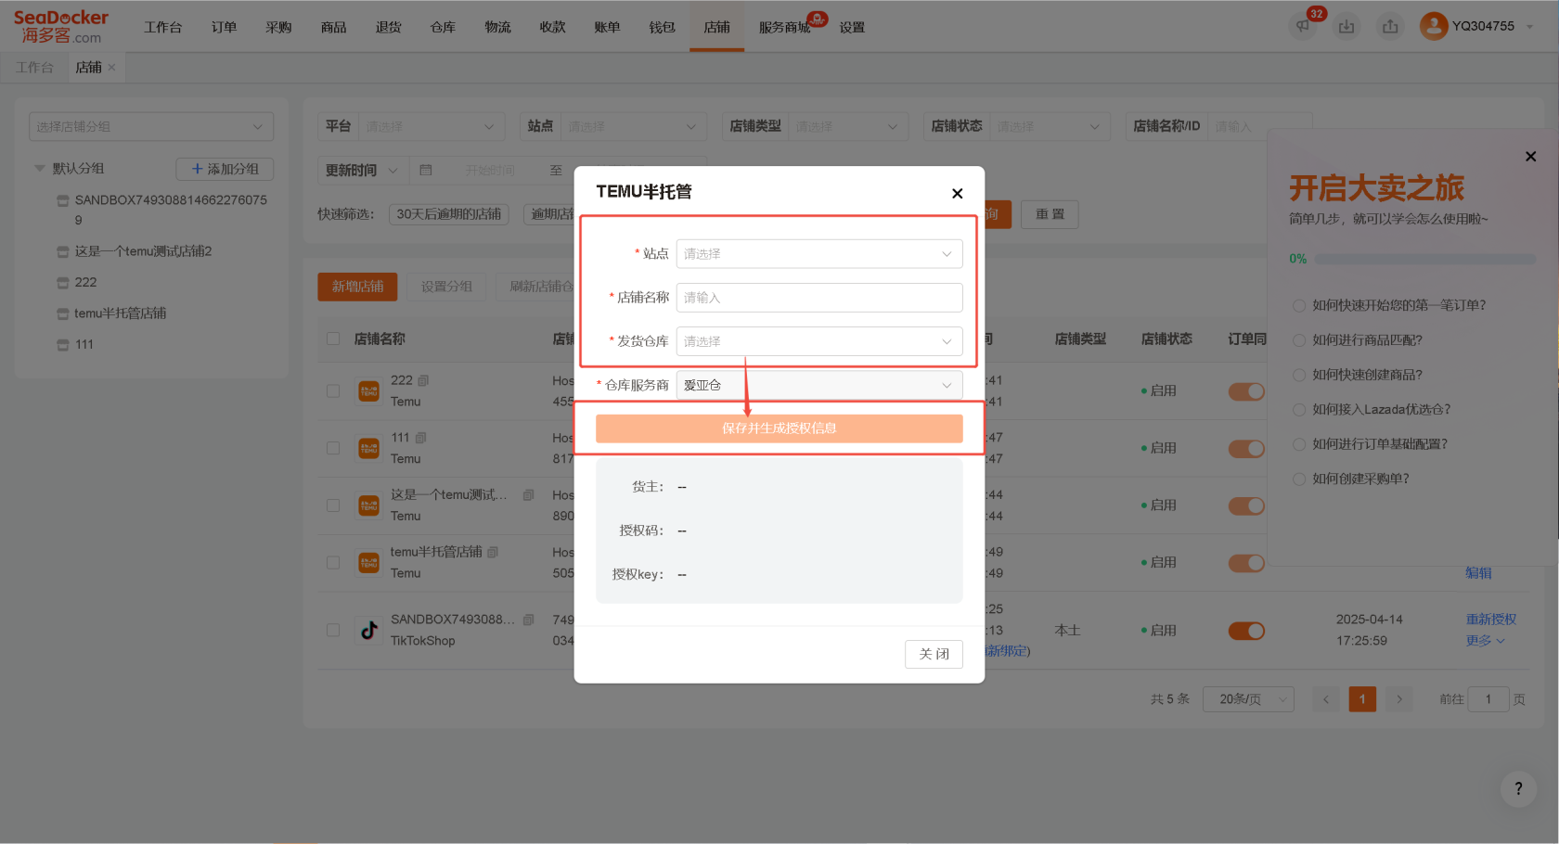Open the 站点 dropdown in dialog
This screenshot has height=844, width=1559.
click(x=819, y=254)
